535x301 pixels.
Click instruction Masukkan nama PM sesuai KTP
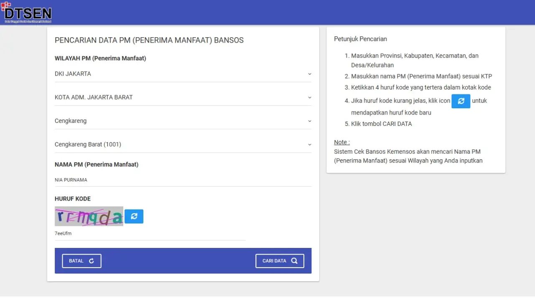click(421, 77)
